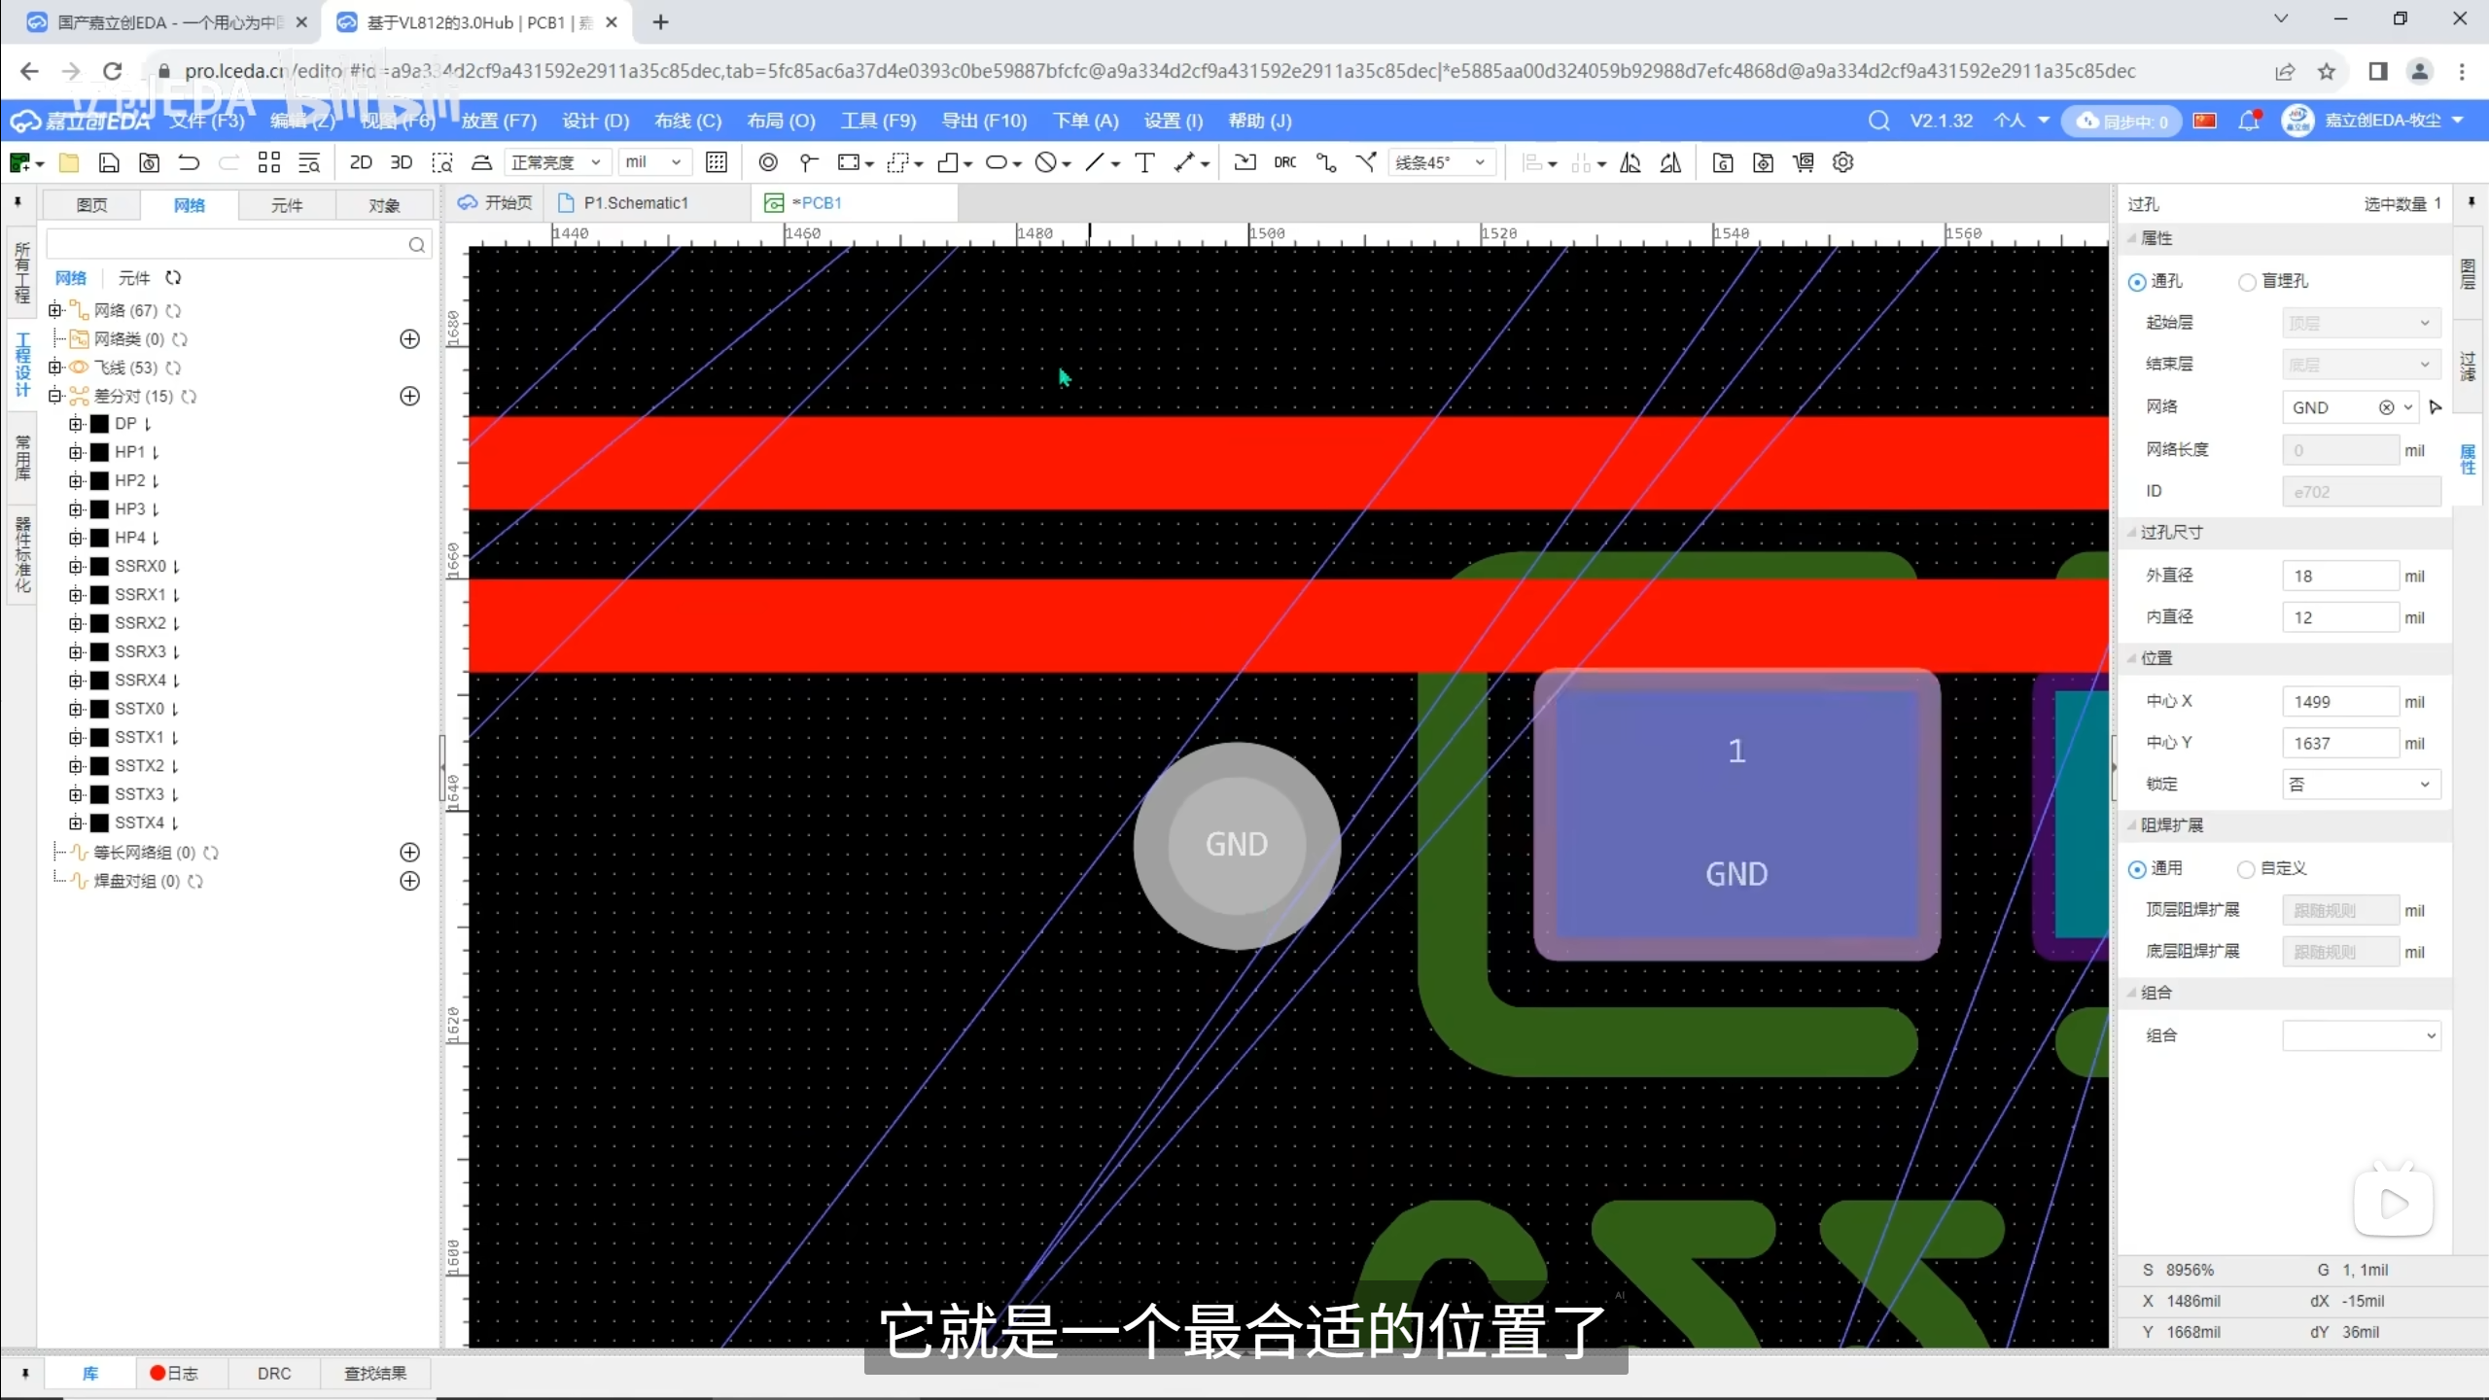Expand the HP1 differential pair
The height and width of the screenshot is (1400, 2489).
pyautogui.click(x=76, y=452)
